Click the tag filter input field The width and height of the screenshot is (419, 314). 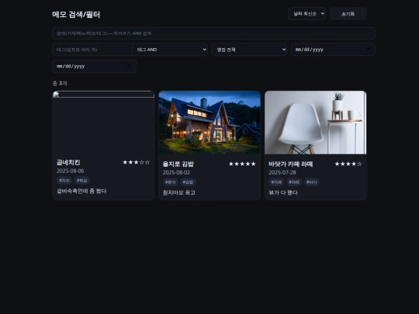coord(92,50)
